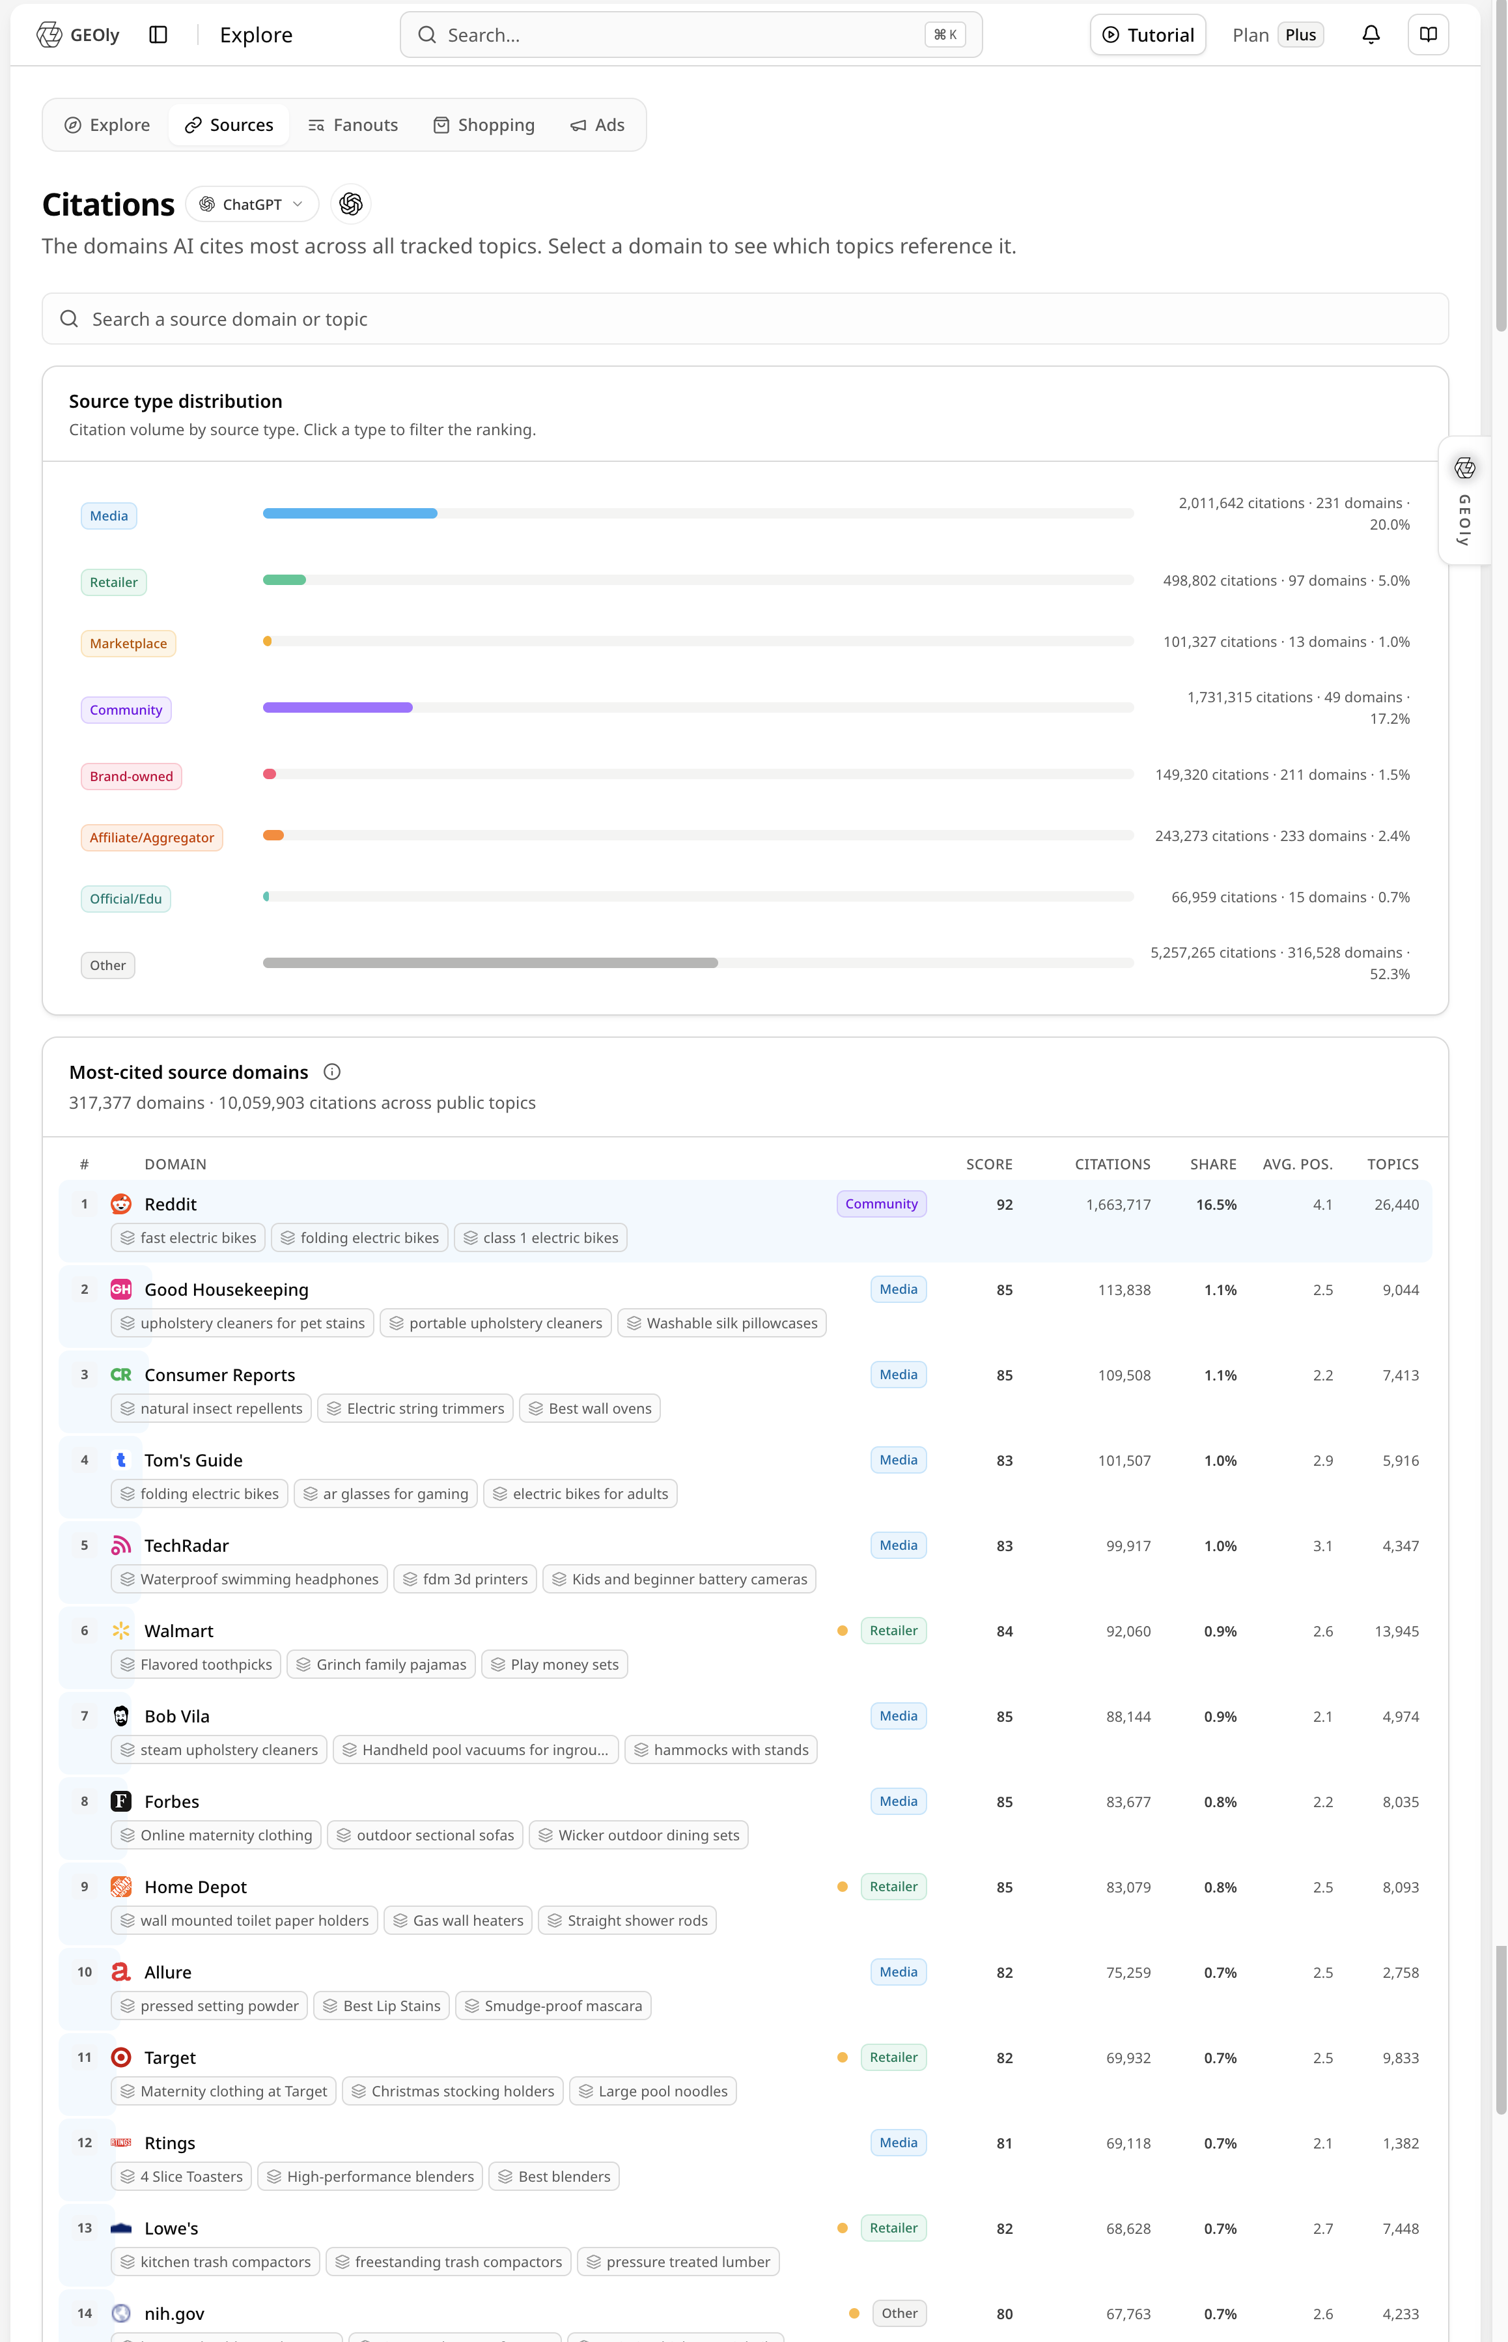Click the Tom's Guide favicon
1508x2342 pixels.
pyautogui.click(x=121, y=1459)
